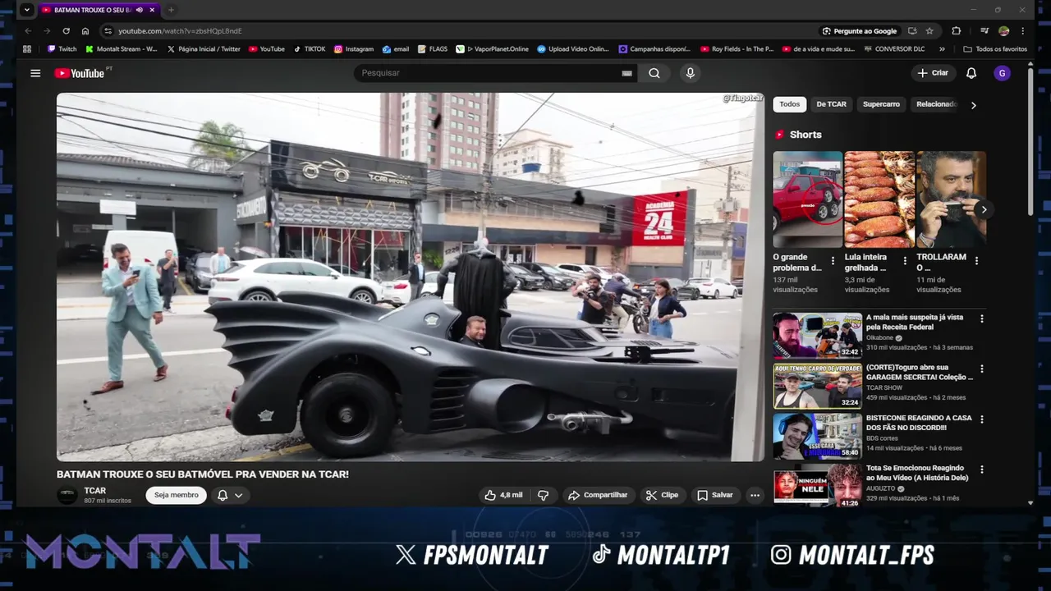Close the BATMAN TROUXE browser tab
The width and height of the screenshot is (1051, 591).
[152, 10]
